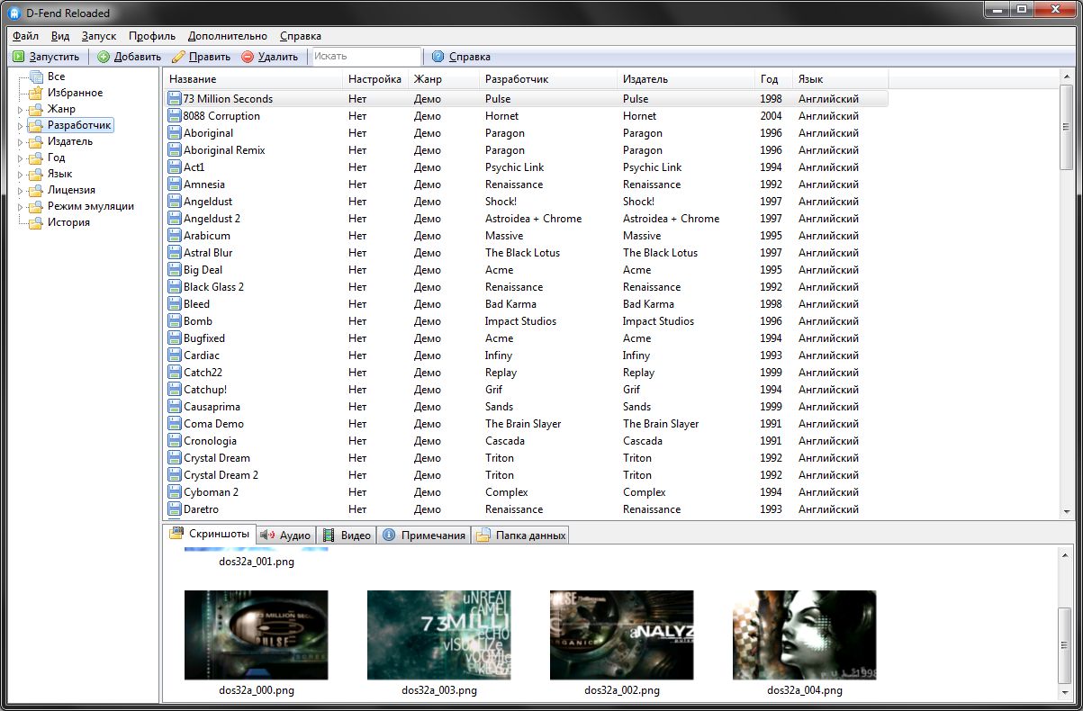Click the disk icon beside Crystal Dream 2
This screenshot has height=711, width=1083.
[x=175, y=475]
